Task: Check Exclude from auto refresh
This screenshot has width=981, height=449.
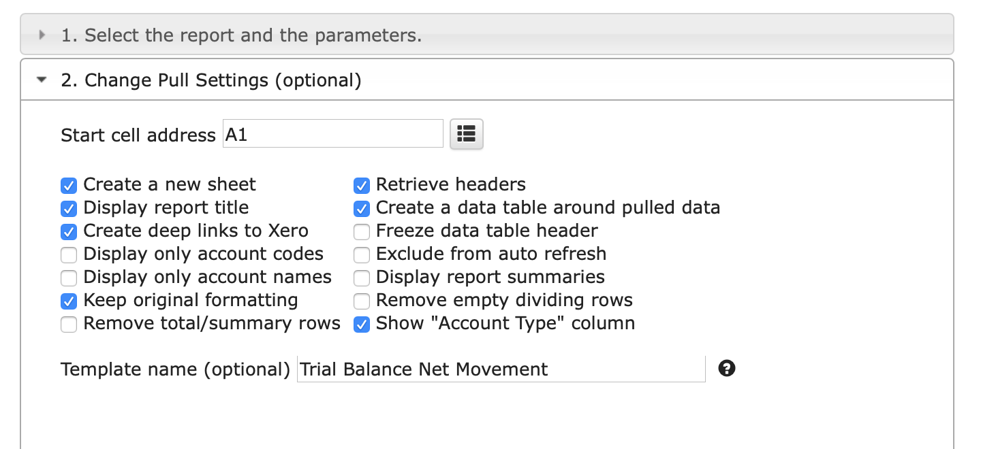Action: [x=362, y=254]
